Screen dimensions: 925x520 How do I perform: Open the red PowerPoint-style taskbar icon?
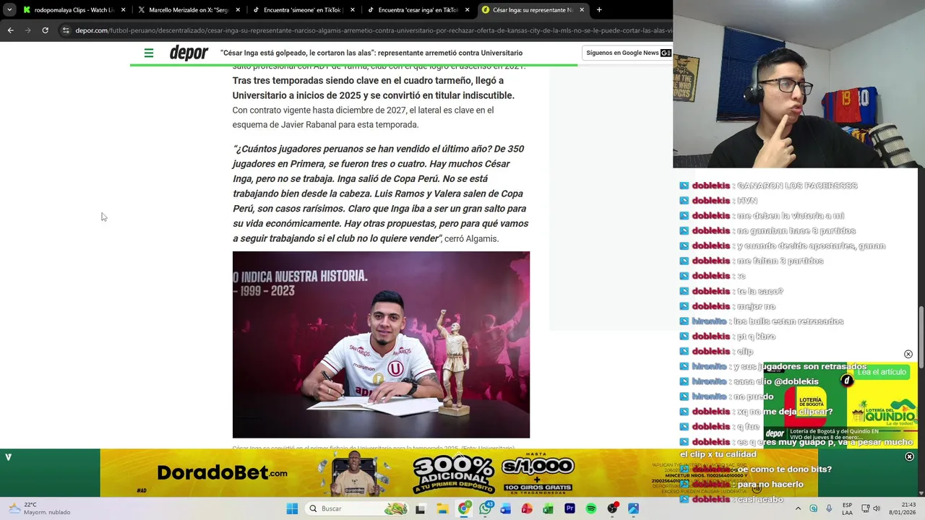coord(527,508)
